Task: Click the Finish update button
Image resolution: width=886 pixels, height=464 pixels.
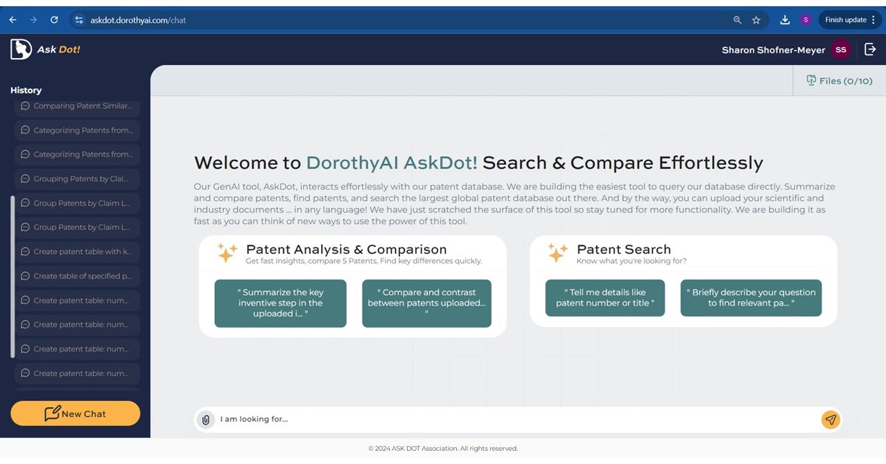Action: 845,20
